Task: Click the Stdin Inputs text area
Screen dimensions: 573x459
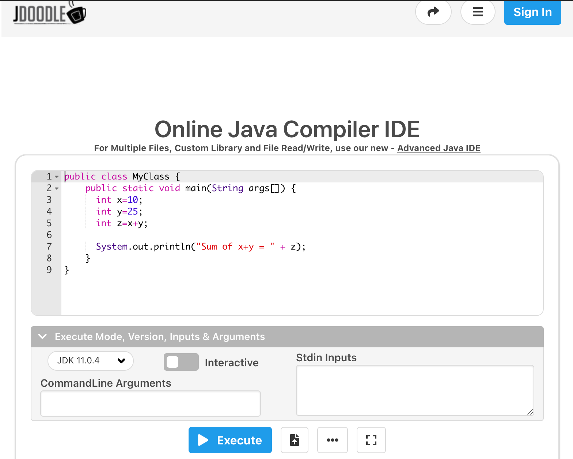Action: pos(415,390)
